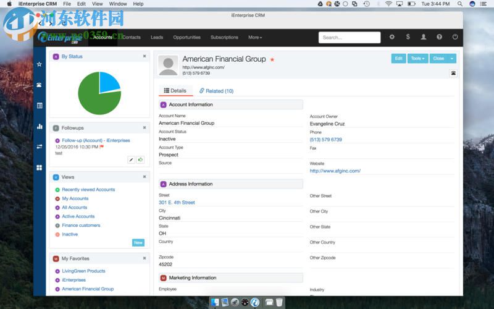Image resolution: width=494 pixels, height=309 pixels.
Task: Click the iEnterprise CRM logo
Action: [60, 38]
